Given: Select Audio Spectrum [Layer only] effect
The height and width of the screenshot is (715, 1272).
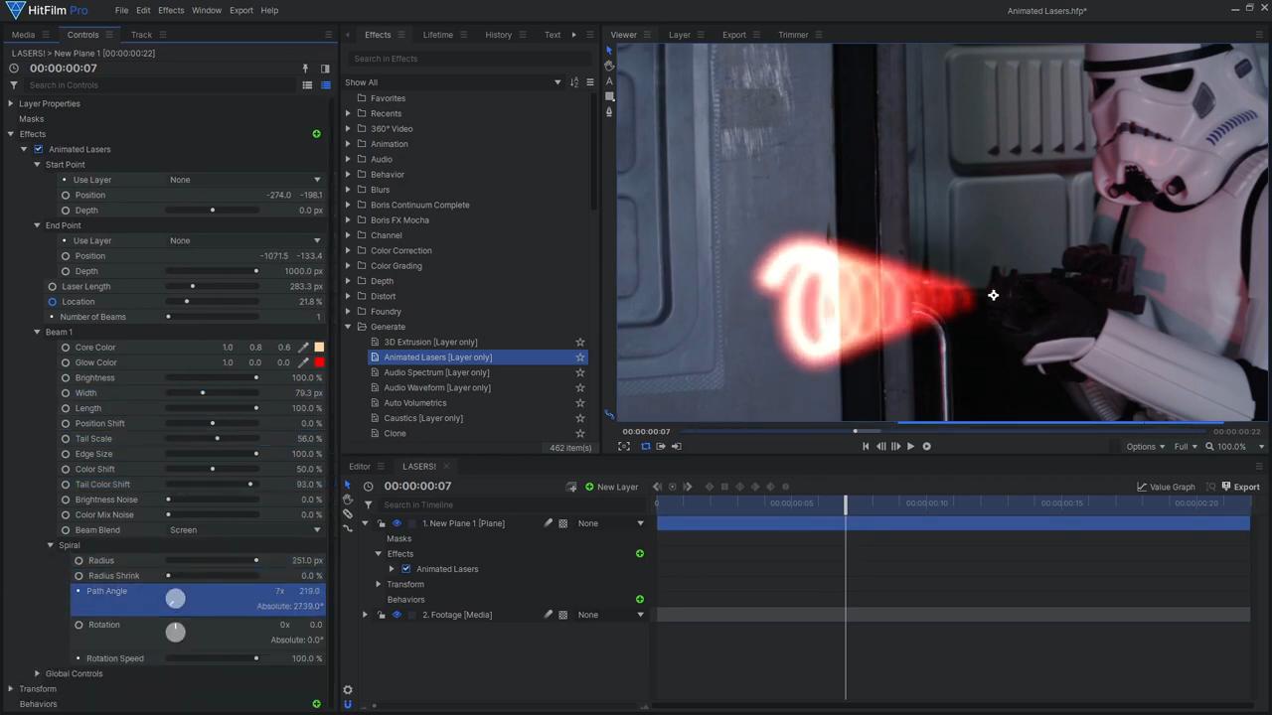Looking at the screenshot, I should [x=436, y=372].
